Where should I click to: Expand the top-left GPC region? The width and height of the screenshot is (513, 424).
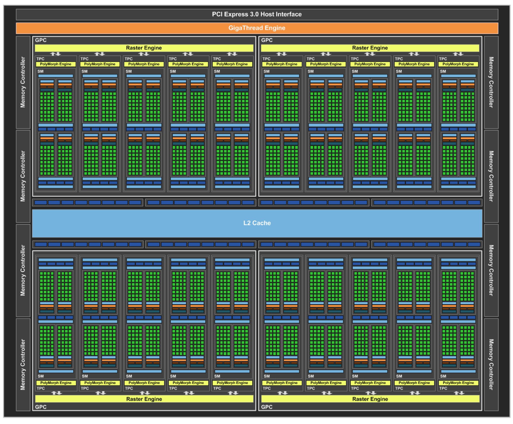(40, 40)
